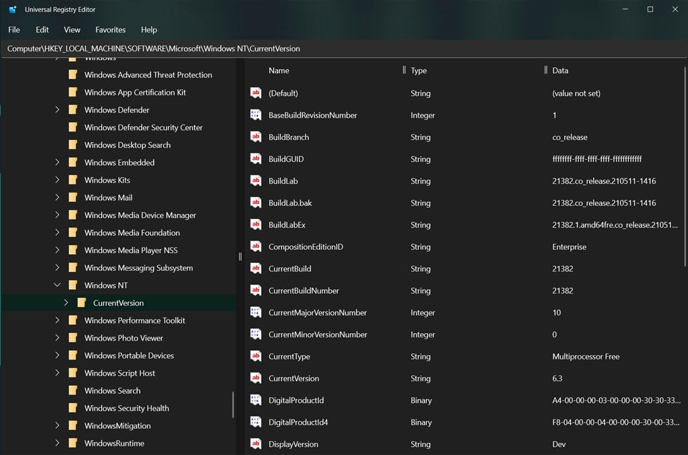This screenshot has height=455, width=688.
Task: Collapse the Windows NT node
Action: (x=57, y=285)
